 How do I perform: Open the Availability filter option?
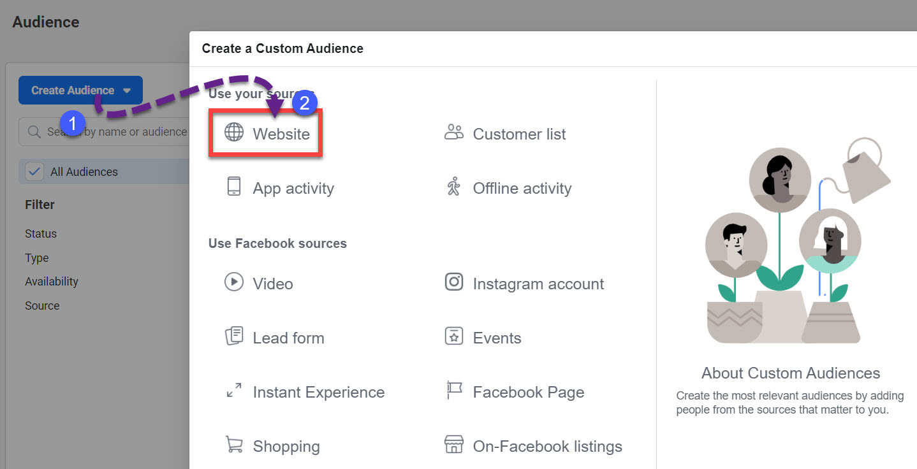coord(52,282)
